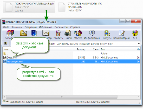The width and height of the screenshot is (143, 109).
Task: Select СТРОИТЕЛЬНЫЕ РАБОТЫ ПО КРОВЛЕ.gsfx file
Action: point(80,7)
